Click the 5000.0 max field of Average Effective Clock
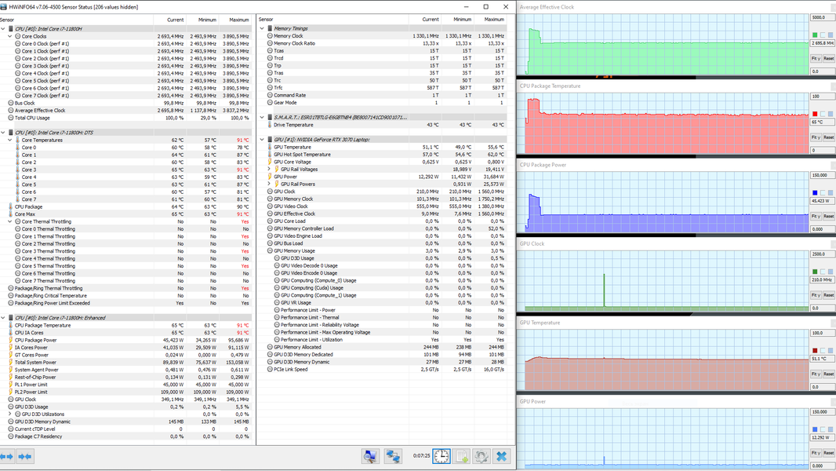Screen dimensions: 836x471 click(822, 17)
